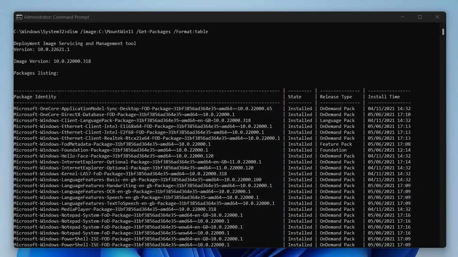The height and width of the screenshot is (257, 458).
Task: Click the Notepad-System-FoD wow64 en-GB row
Action: coord(212,227)
